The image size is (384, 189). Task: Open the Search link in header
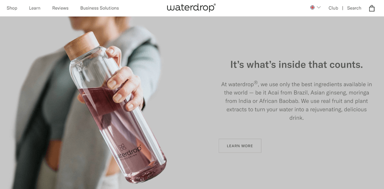pos(354,8)
